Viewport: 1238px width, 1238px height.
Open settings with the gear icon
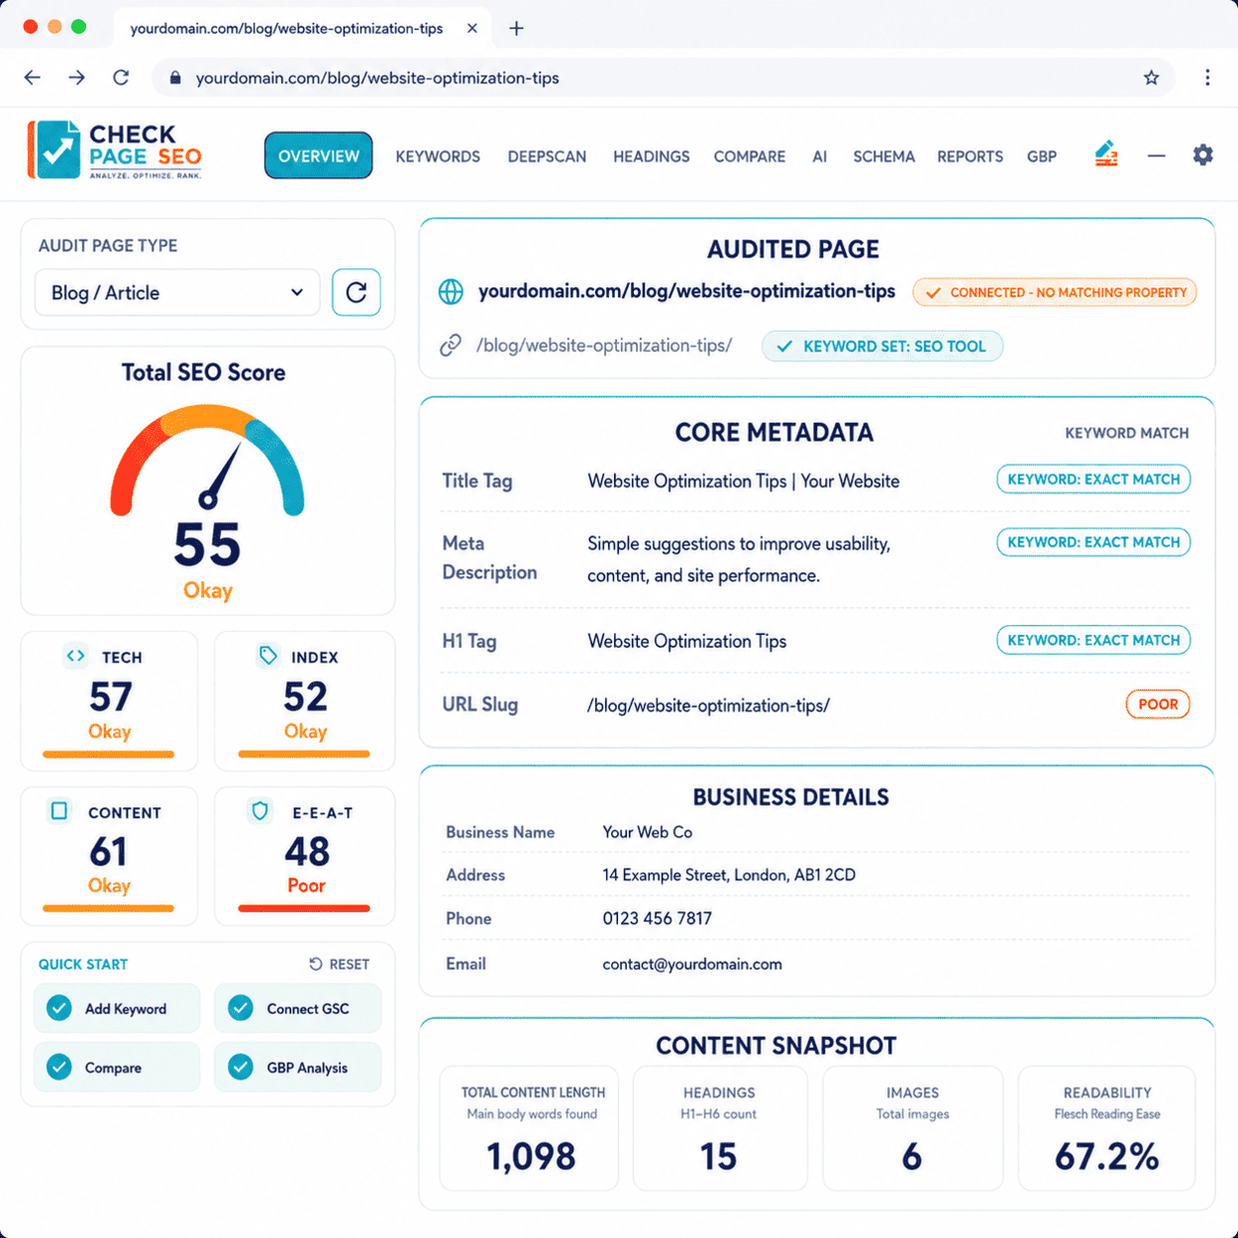pyautogui.click(x=1202, y=155)
